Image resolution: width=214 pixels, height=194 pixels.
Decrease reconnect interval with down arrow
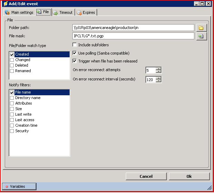tap(158, 81)
